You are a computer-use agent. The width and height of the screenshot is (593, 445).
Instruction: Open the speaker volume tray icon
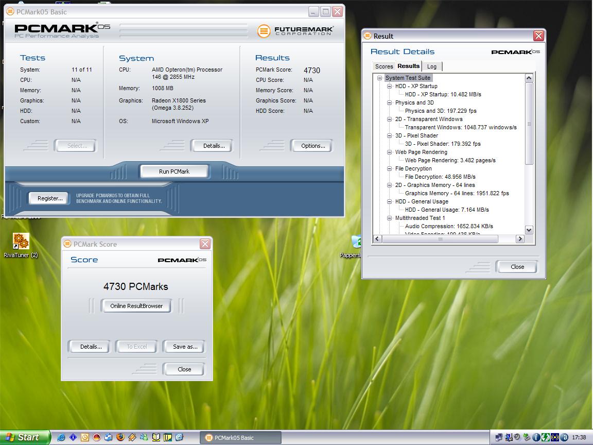click(x=517, y=437)
